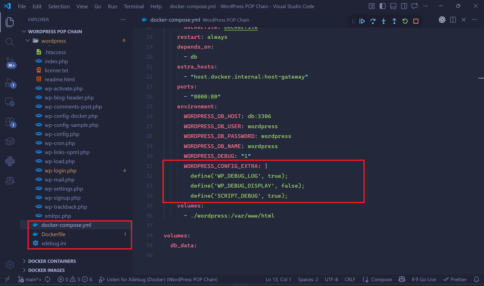The height and width of the screenshot is (286, 484).
Task: Restart the debug session
Action: [405, 21]
